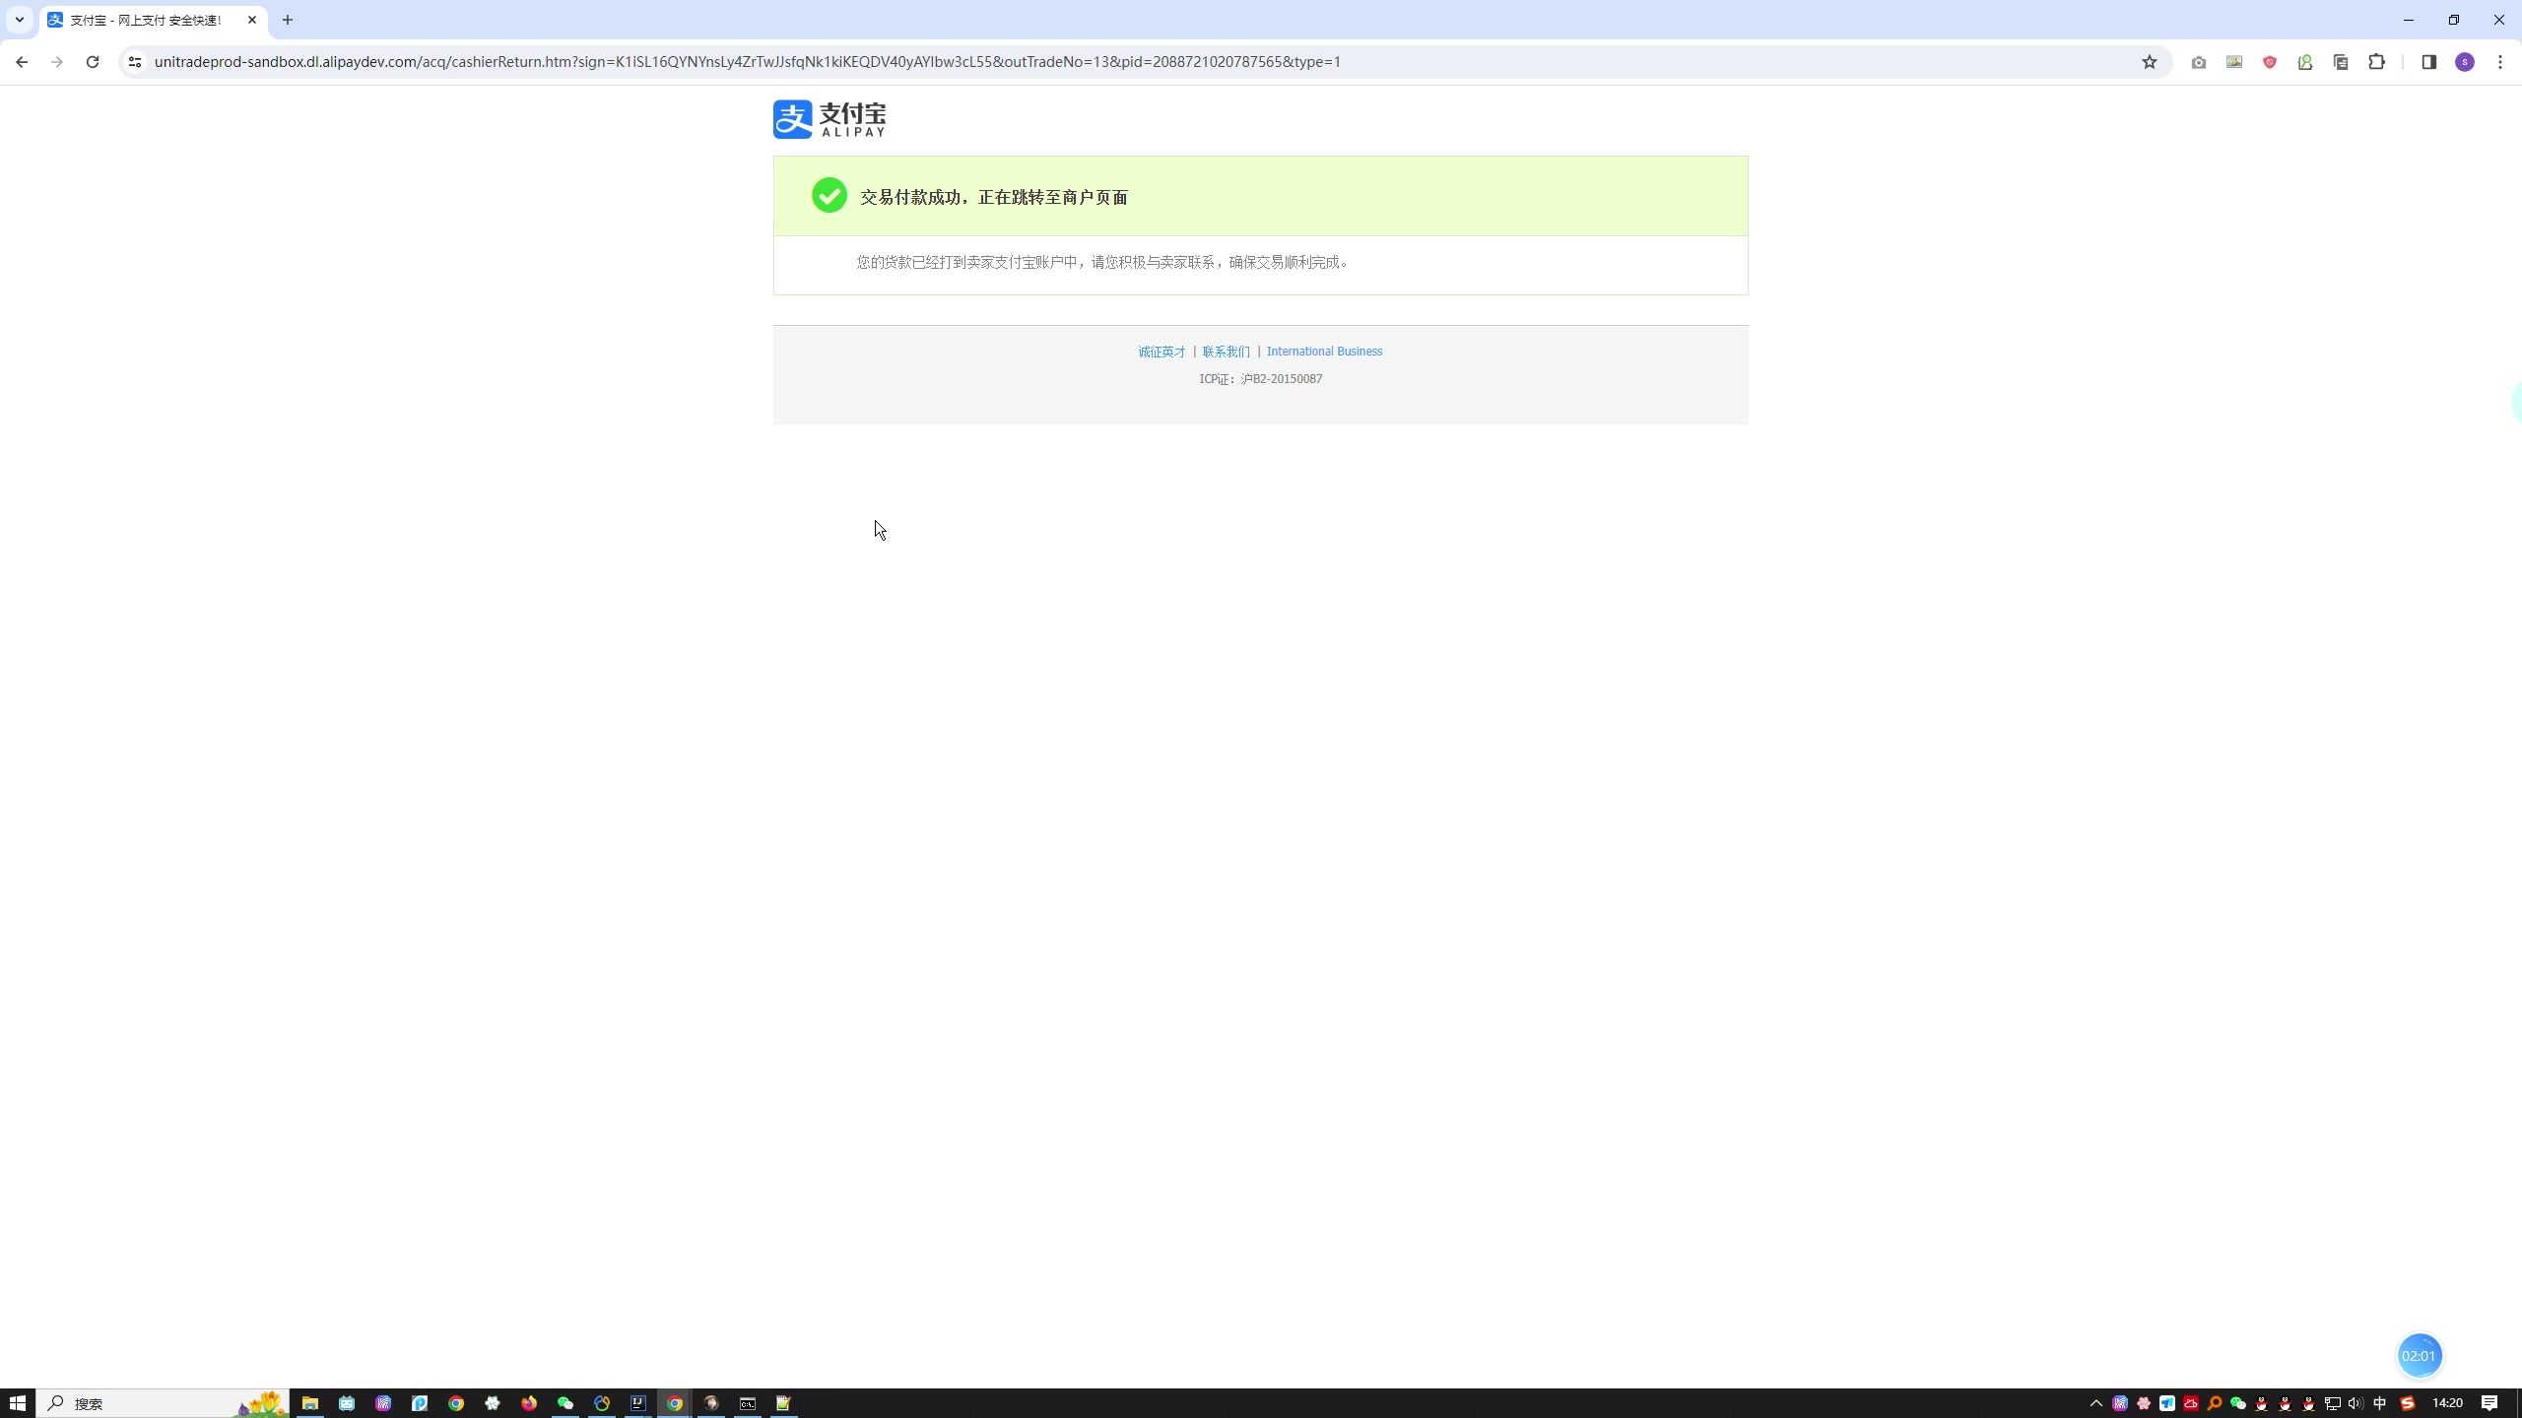Screen dimensions: 2522x1418
Task: Open the Notepad++ taskbar icon
Action: coord(784,1403)
